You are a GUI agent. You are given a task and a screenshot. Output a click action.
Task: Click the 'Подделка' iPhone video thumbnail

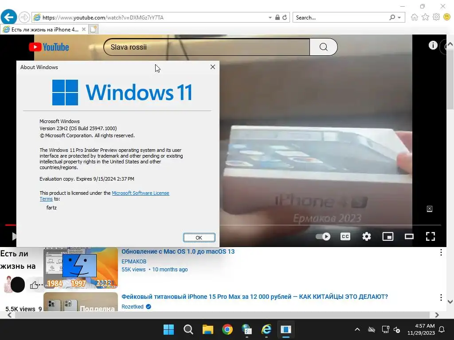tap(81, 302)
